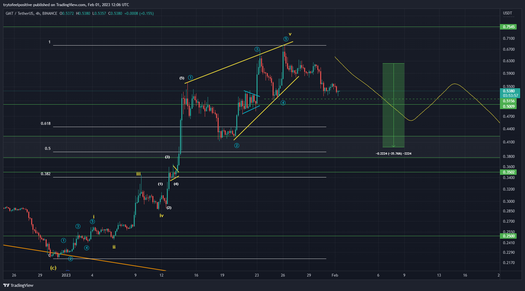Click the 0.7100 value on the price axis
This screenshot has width=525, height=291.
(509, 39)
